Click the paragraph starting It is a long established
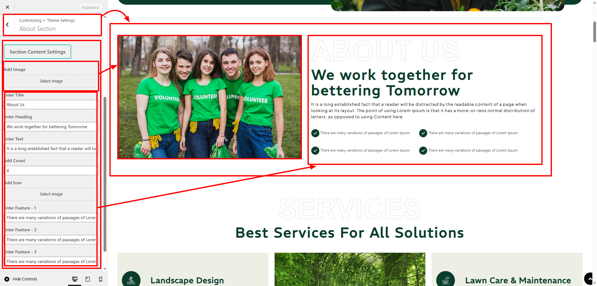This screenshot has height=286, width=597. pos(423,110)
